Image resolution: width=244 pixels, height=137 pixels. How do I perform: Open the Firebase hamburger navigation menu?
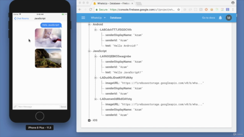83,18
